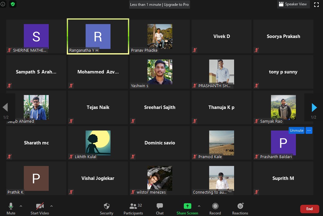Open the Security shield icon
The width and height of the screenshot is (323, 216).
coord(106,206)
